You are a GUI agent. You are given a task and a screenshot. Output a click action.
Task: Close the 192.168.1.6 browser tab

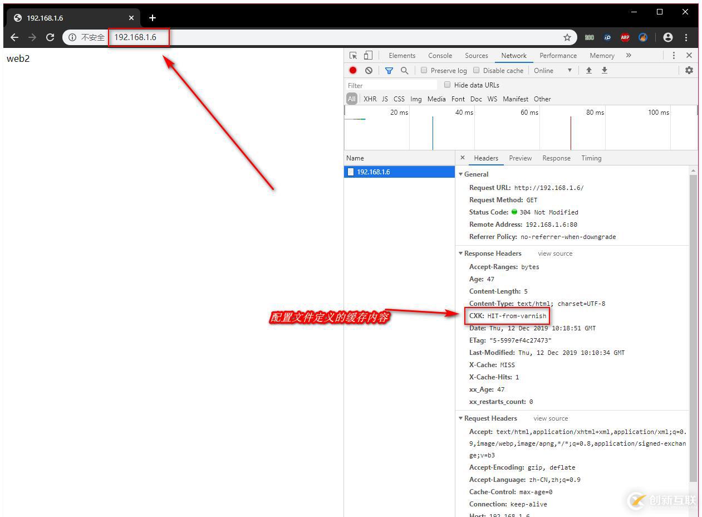[131, 18]
